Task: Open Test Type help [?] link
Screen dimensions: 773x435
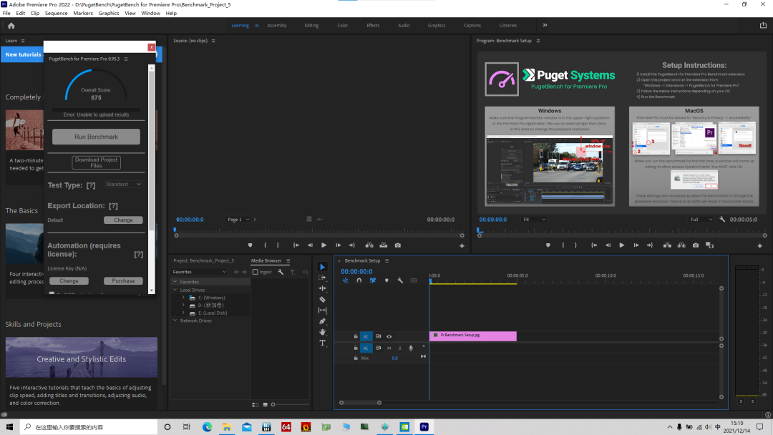Action: [x=91, y=186]
